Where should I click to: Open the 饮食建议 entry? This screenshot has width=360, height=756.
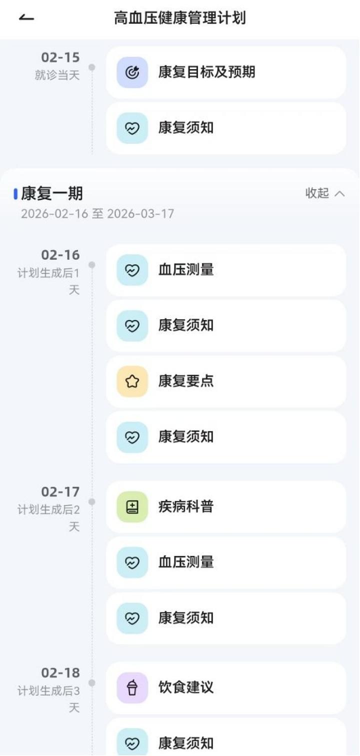226,687
